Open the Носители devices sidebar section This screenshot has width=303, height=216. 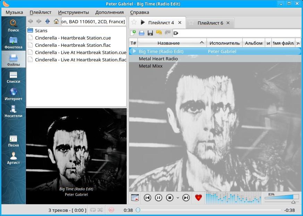point(13,111)
